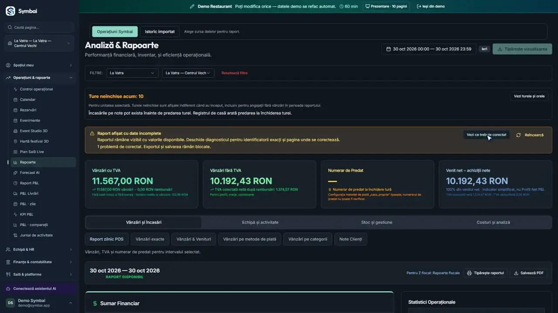Image resolution: width=558 pixels, height=313 pixels.
Task: Open Jurnal de activitate icon
Action: (x=15, y=235)
